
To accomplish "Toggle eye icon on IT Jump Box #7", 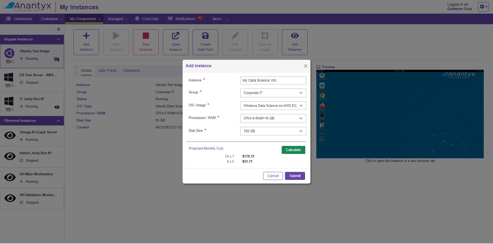I will [57, 107].
